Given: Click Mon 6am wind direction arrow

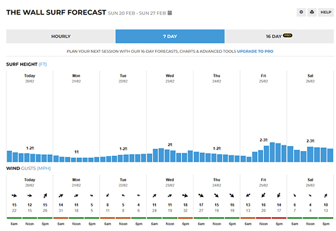Looking at the screenshot, I should click(x=61, y=196).
